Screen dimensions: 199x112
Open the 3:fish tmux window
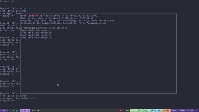(x=35, y=110)
